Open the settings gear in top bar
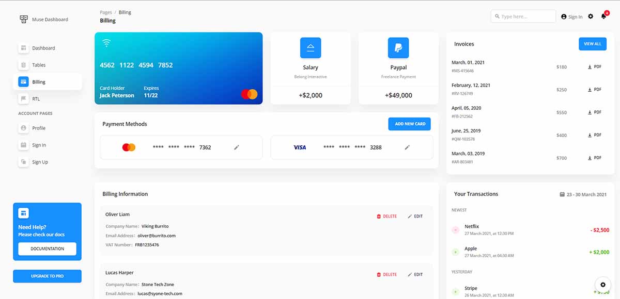620x299 pixels. click(591, 16)
